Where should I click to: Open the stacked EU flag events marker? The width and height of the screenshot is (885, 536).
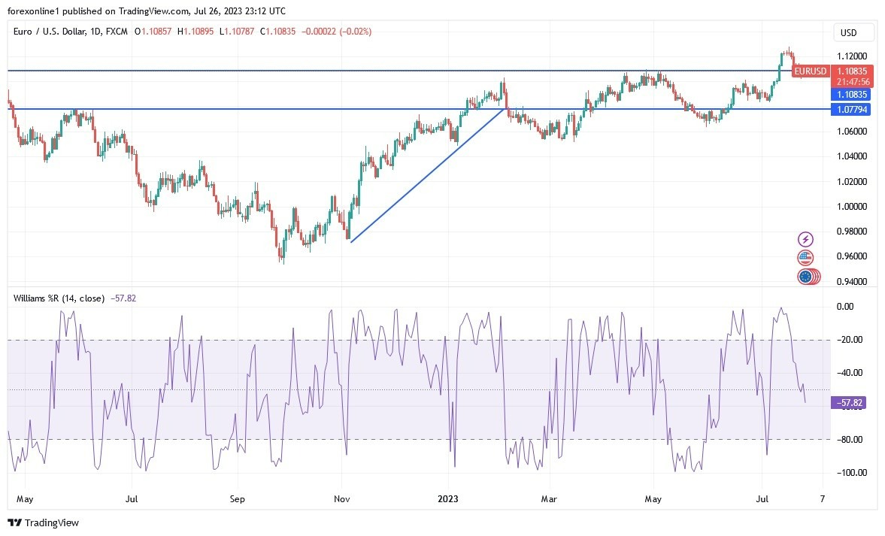[808, 277]
